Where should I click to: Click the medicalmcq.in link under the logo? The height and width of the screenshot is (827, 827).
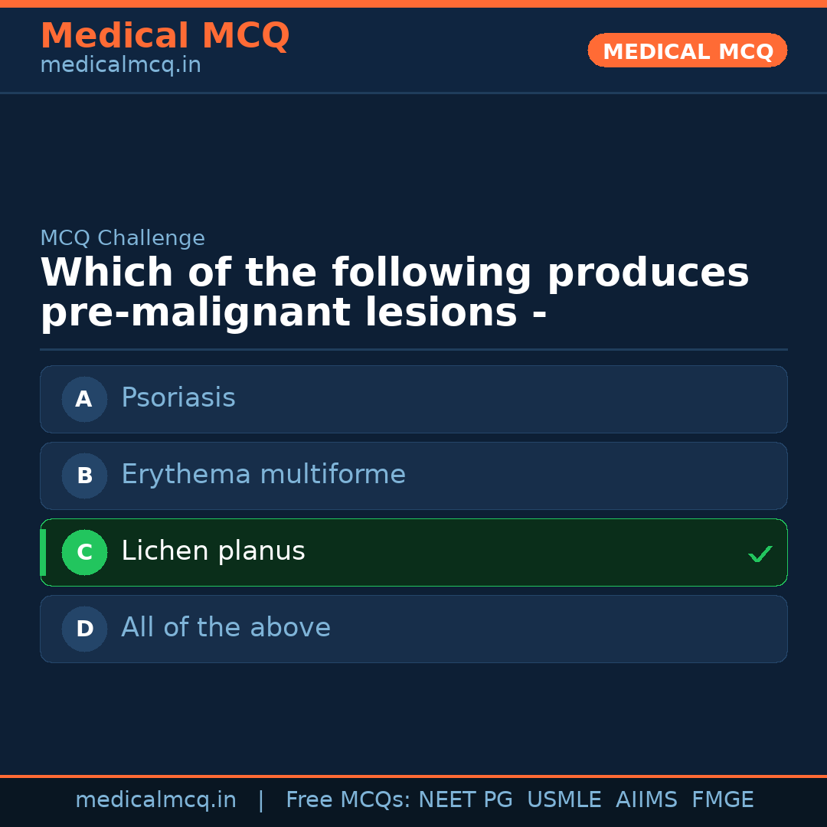pyautogui.click(x=120, y=65)
